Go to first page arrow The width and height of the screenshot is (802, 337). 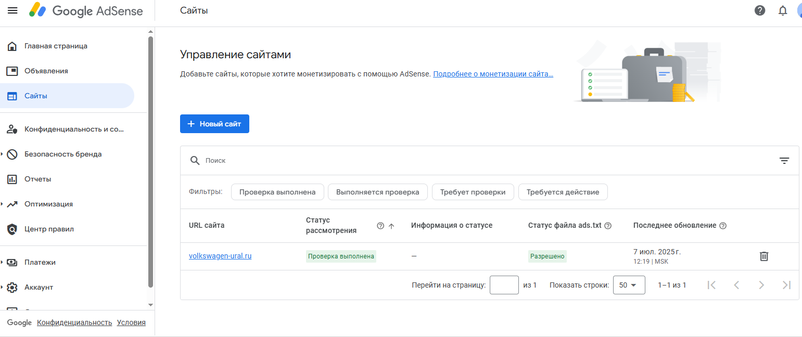coord(712,285)
